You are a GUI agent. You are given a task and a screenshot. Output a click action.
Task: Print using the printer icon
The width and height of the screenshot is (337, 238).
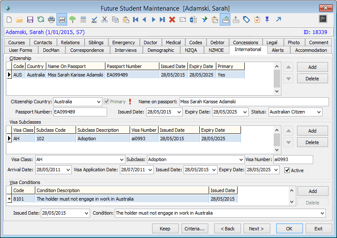point(51,20)
